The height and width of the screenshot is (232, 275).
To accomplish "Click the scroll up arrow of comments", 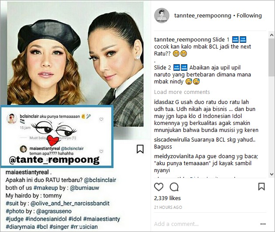I will 272,35.
